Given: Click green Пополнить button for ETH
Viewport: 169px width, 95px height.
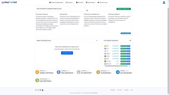Looking at the screenshot, I should [x=123, y=49].
